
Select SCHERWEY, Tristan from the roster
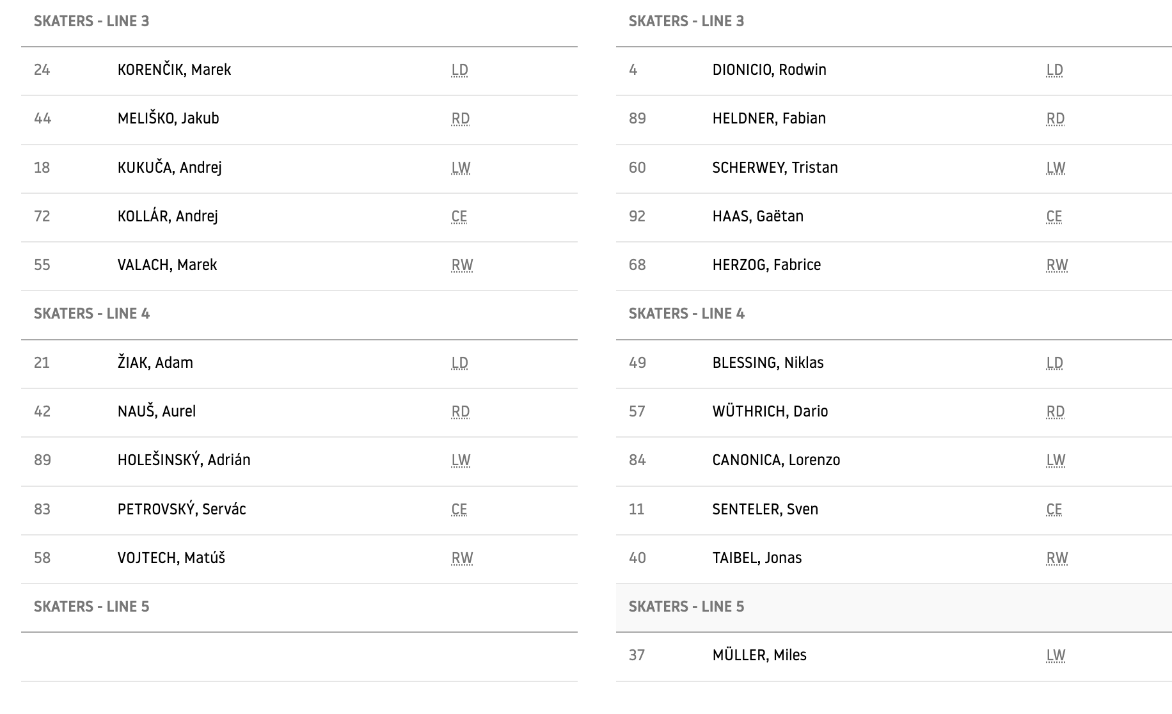point(775,168)
